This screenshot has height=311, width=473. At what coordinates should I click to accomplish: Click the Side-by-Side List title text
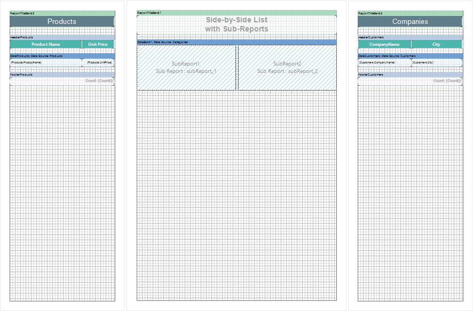(x=237, y=24)
